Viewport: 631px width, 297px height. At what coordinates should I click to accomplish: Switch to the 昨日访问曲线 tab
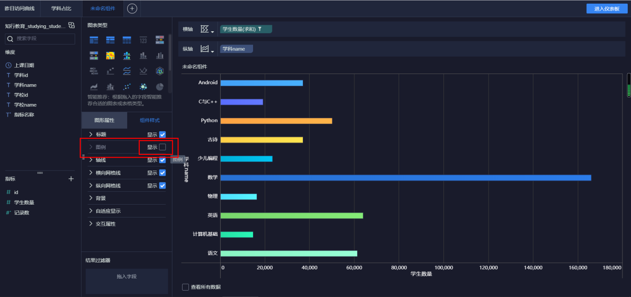point(20,8)
